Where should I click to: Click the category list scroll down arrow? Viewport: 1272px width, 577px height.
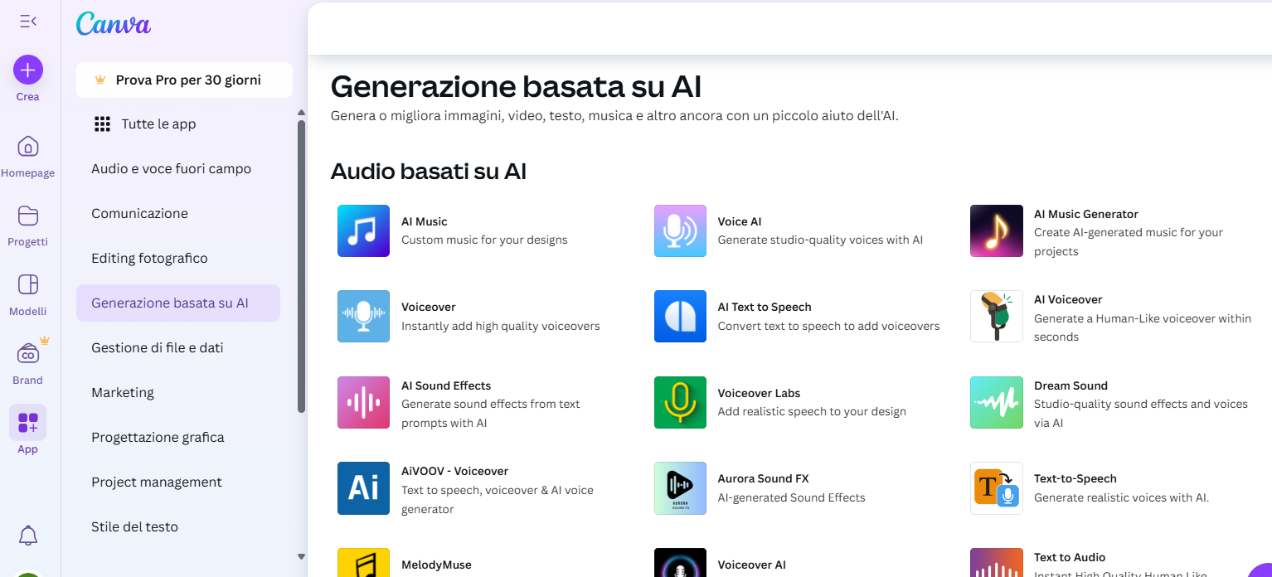click(301, 556)
